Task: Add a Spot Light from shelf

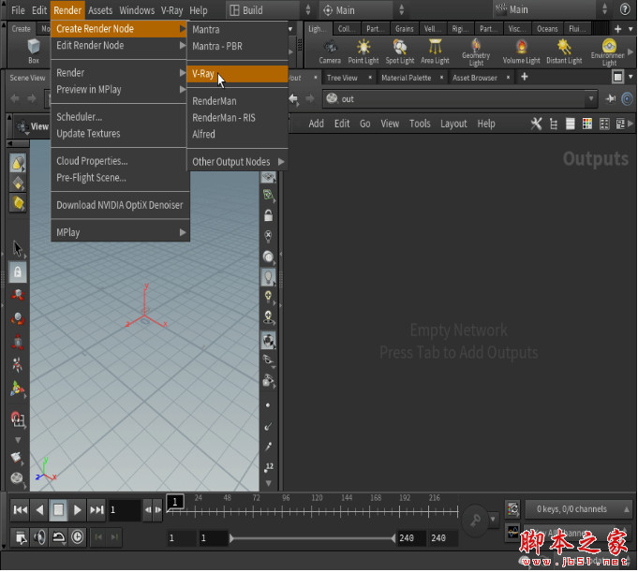Action: point(399,52)
